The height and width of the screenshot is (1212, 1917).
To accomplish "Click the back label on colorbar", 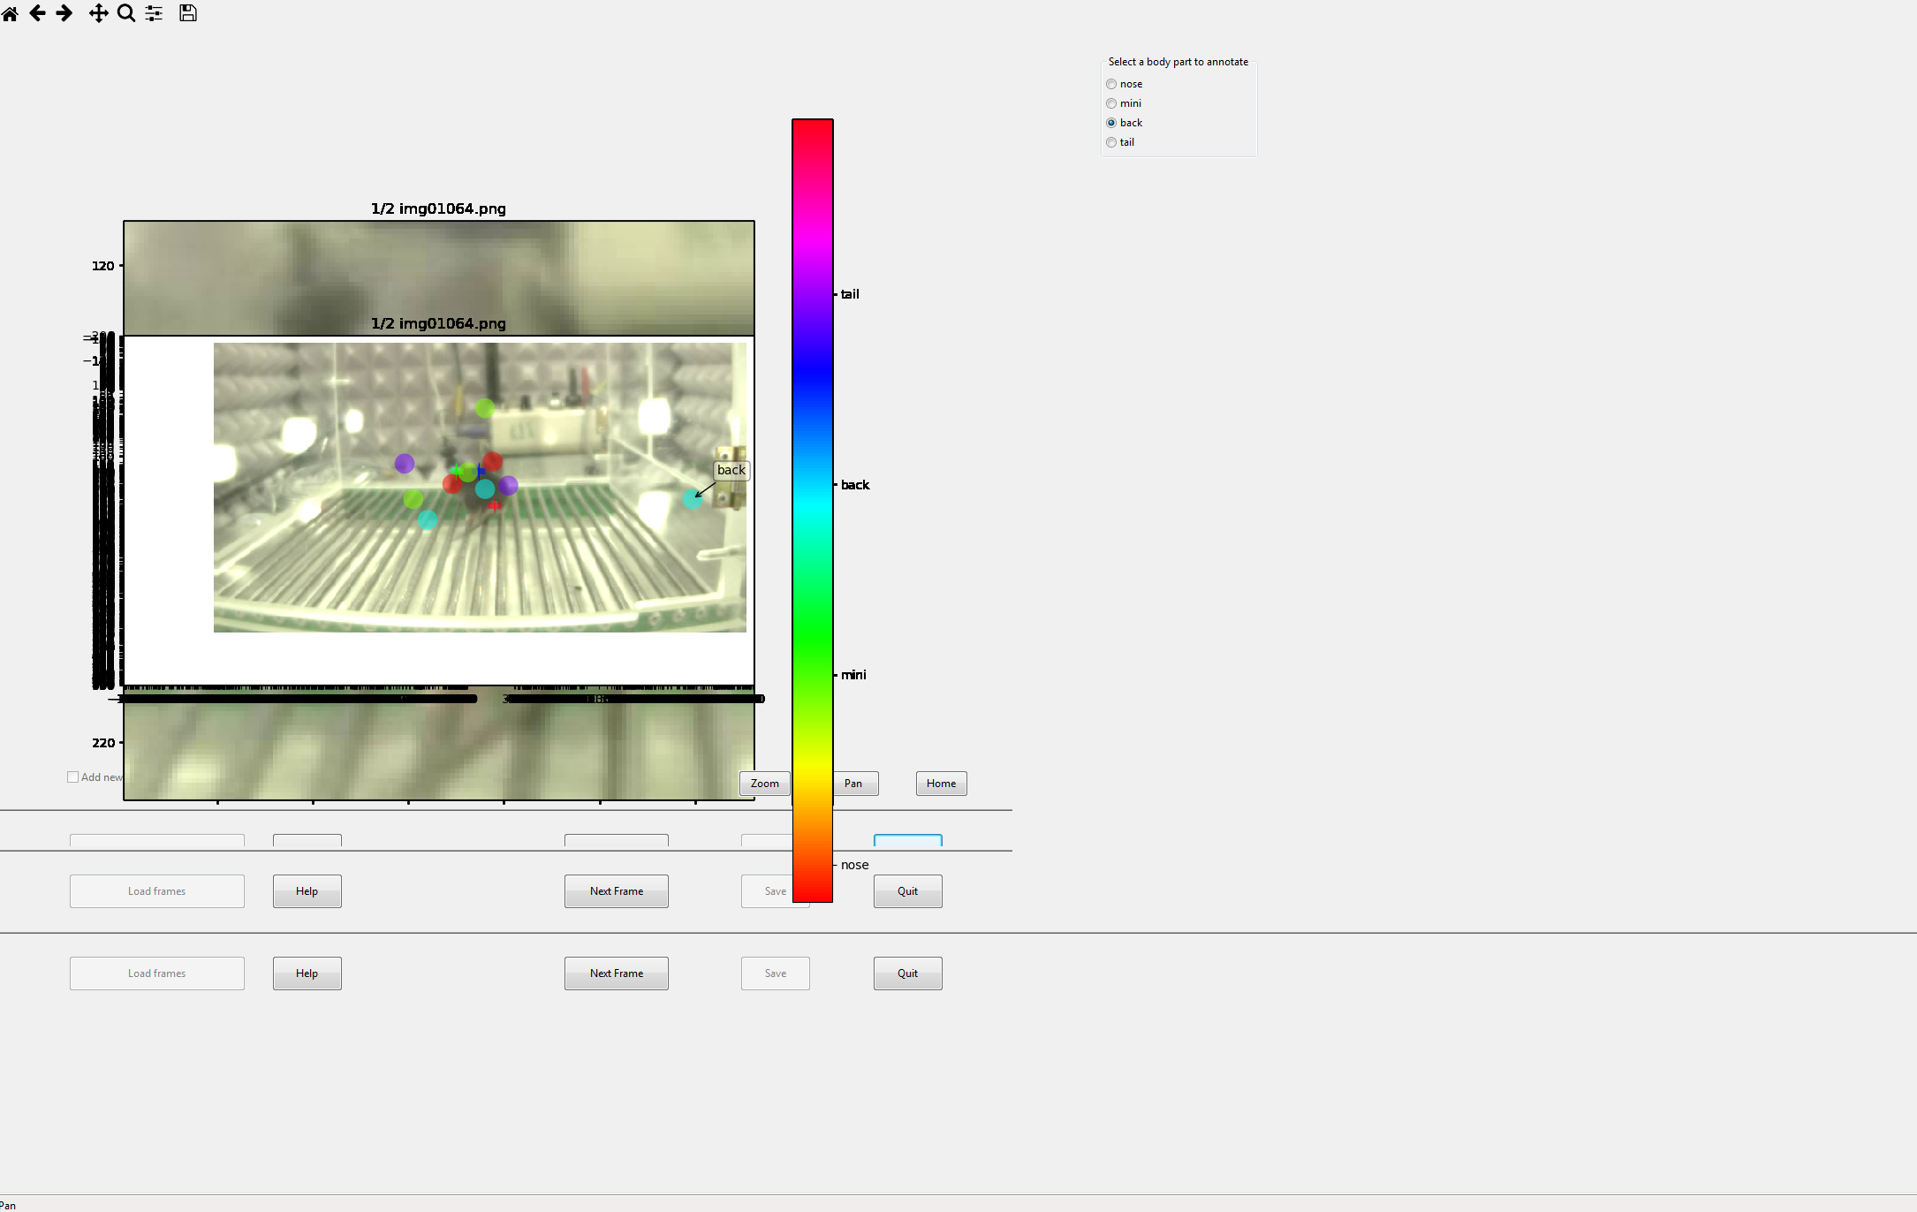I will [x=855, y=485].
